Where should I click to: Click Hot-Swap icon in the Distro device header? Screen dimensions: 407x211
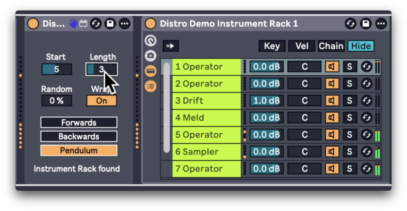click(x=96, y=24)
